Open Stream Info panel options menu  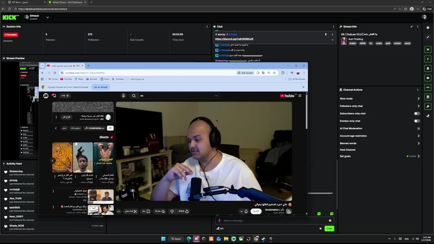(418, 26)
